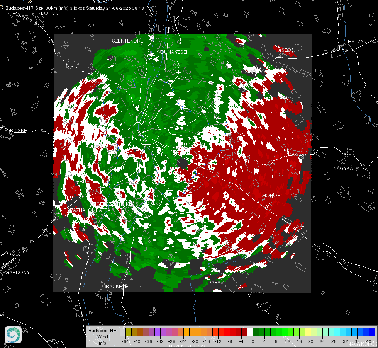Click the dark gray radar site marker below Budapest label
378x348 pixels.
183,163
